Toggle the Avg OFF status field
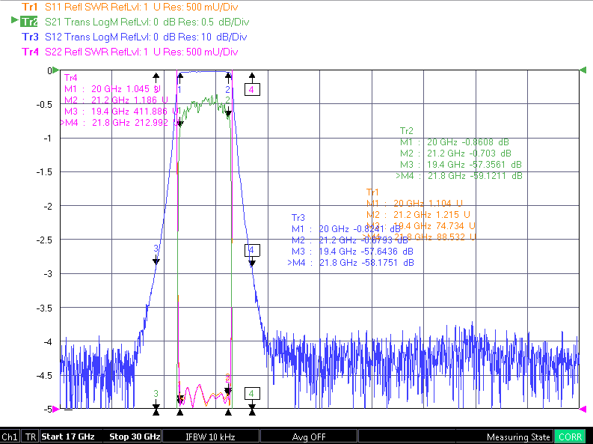The height and width of the screenshot is (444, 593). 309,437
